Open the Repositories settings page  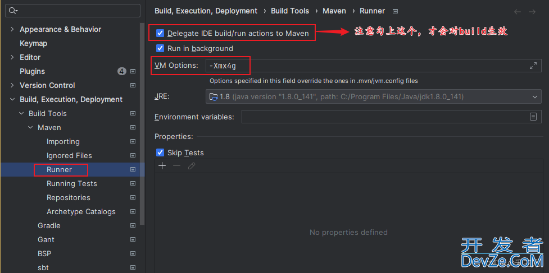pos(69,197)
